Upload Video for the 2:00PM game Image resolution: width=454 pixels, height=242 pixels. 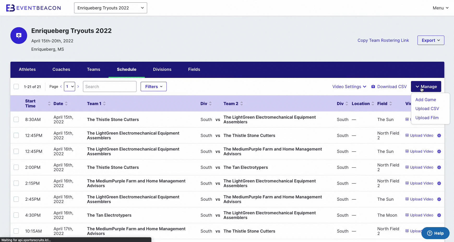click(419, 167)
